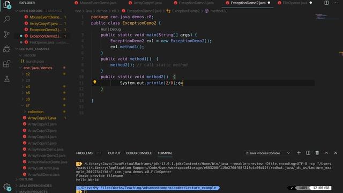Expand the c5 folder
Screen dimensions: 343x193
pos(27,93)
